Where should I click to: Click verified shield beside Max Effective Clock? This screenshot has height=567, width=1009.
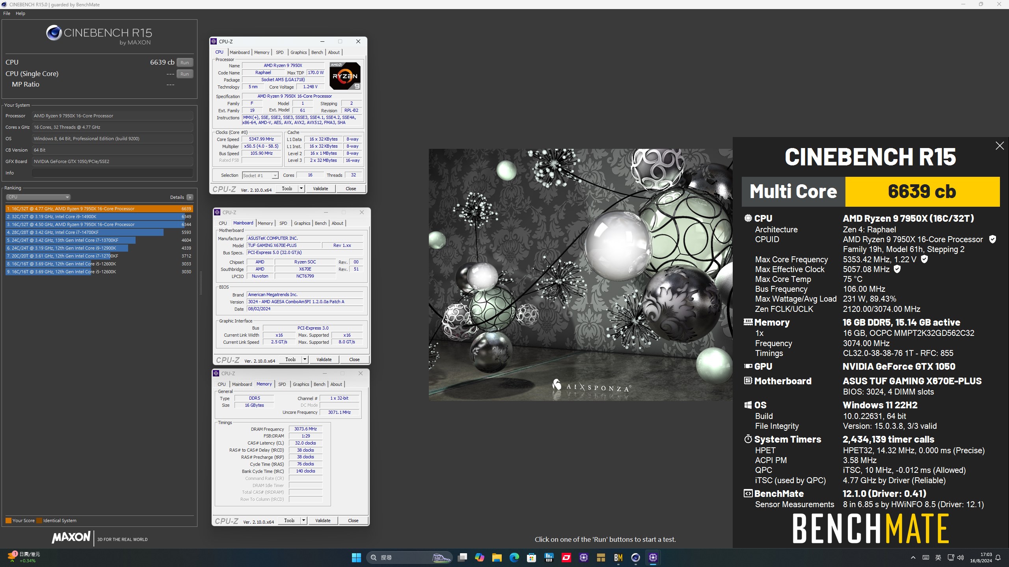pos(897,269)
